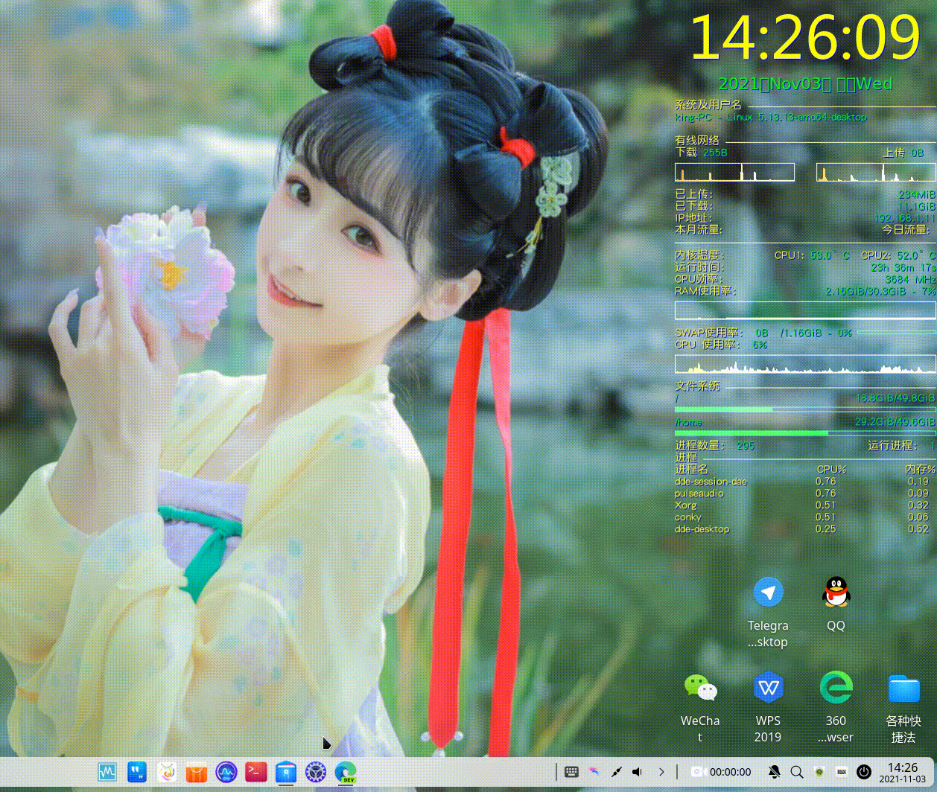Click the dde-desktop process row
937x792 pixels.
[802, 529]
